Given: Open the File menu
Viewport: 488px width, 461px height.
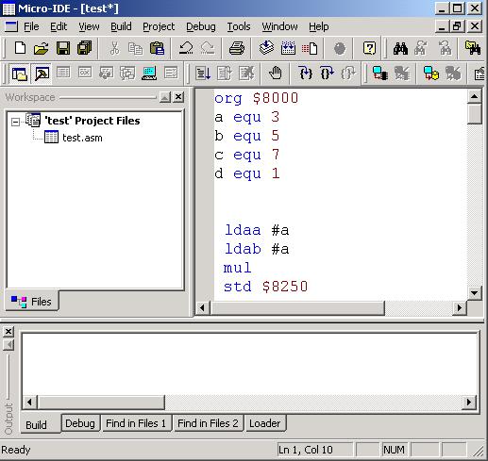Looking at the screenshot, I should (x=31, y=26).
